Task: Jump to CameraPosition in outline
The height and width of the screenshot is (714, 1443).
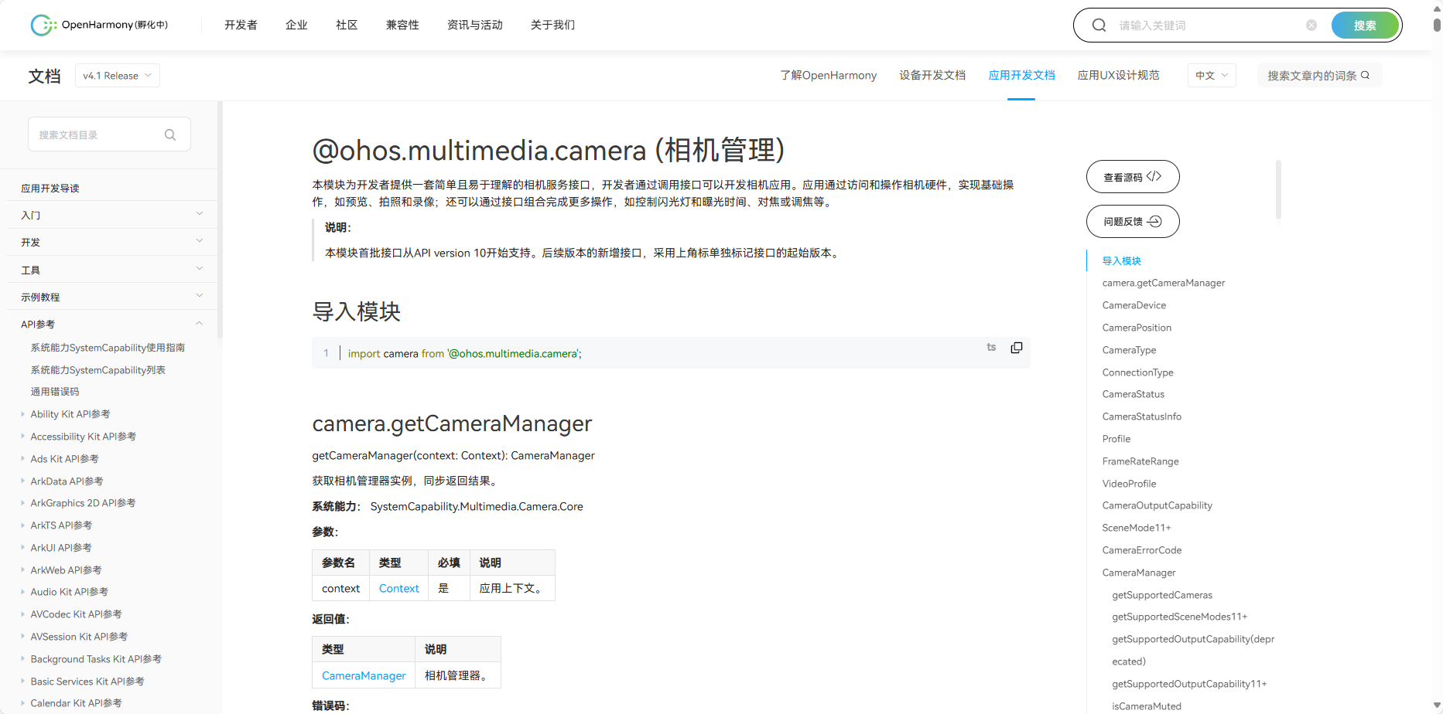Action: [x=1137, y=328]
